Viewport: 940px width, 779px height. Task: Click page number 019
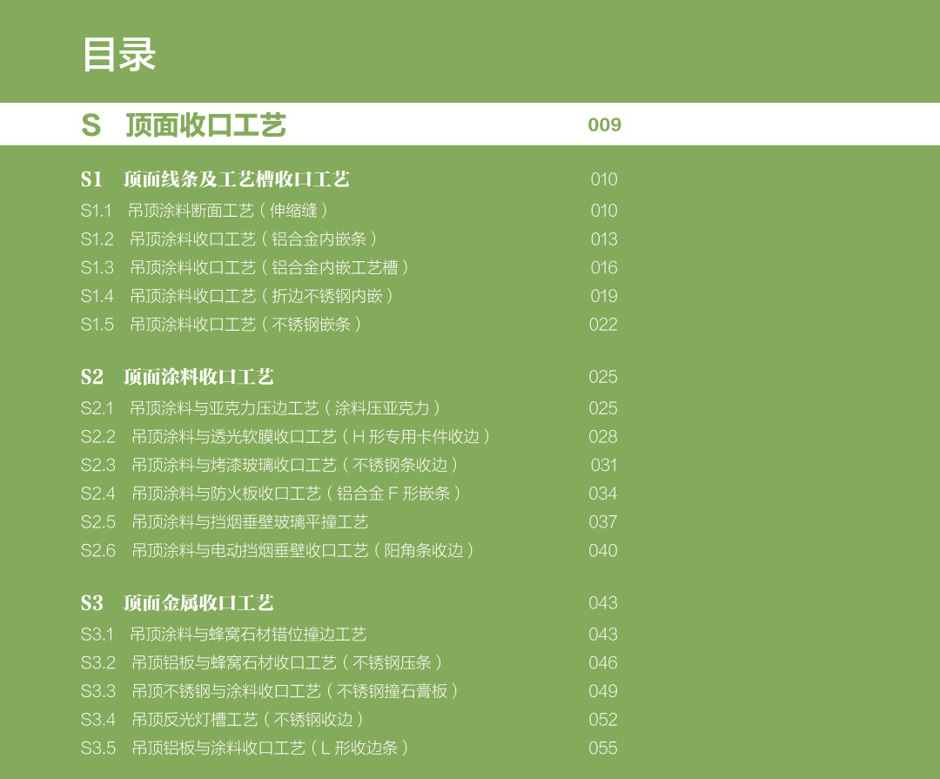point(604,296)
